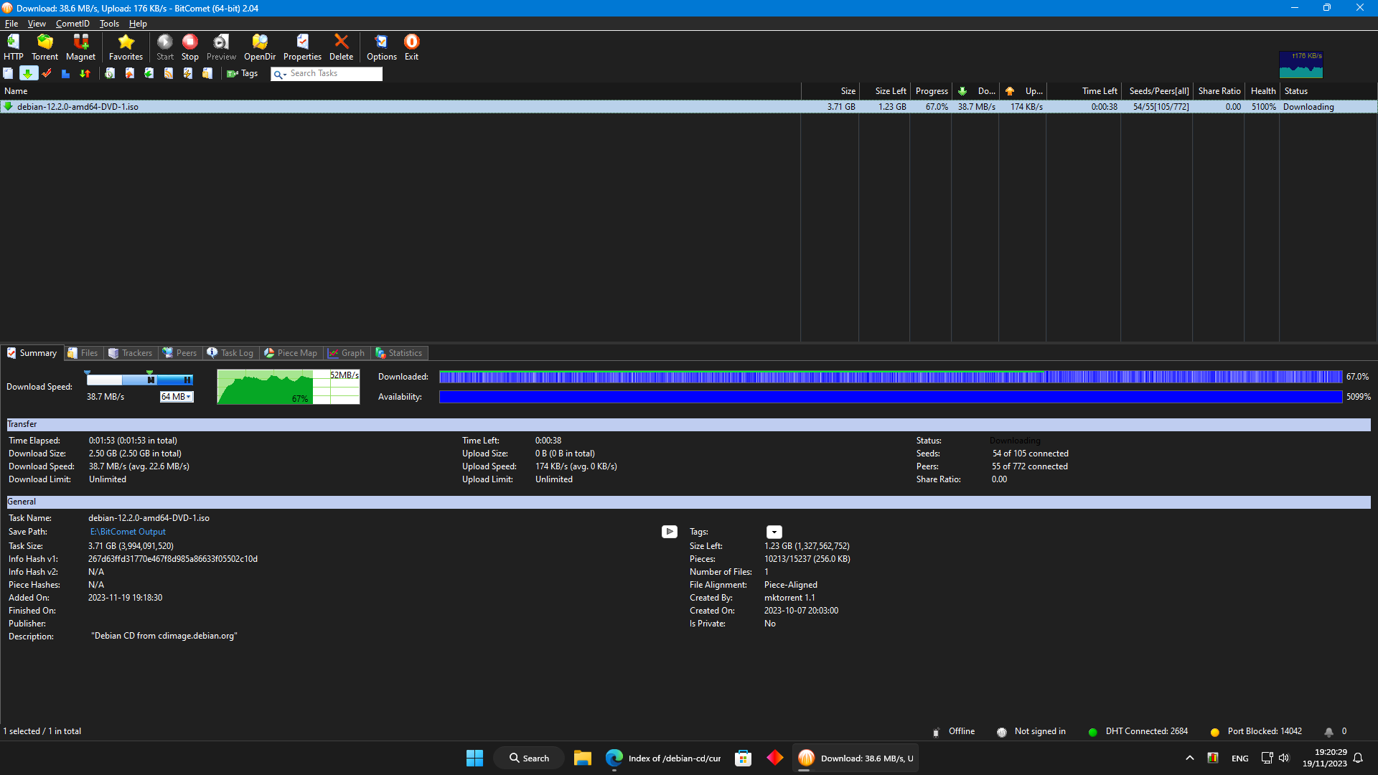Screen dimensions: 1378x775
Task: Switch to the Trackers tab
Action: [130, 353]
